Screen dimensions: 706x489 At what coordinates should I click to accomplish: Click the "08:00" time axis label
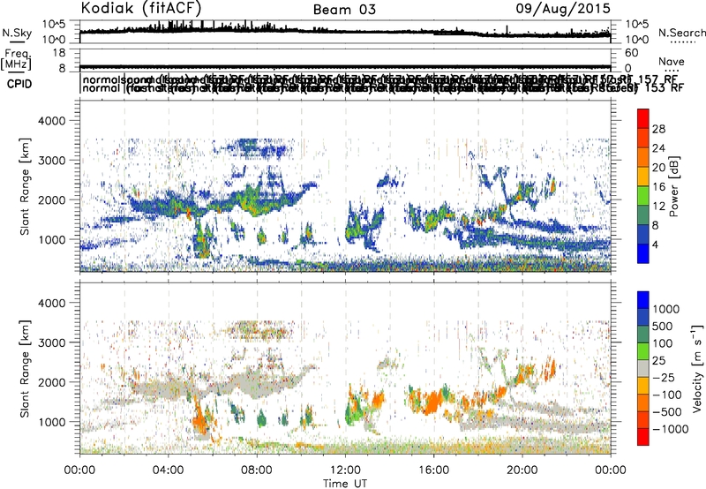pyautogui.click(x=257, y=470)
